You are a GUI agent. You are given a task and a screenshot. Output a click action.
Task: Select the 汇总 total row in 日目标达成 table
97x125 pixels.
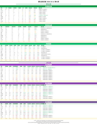(48, 23)
